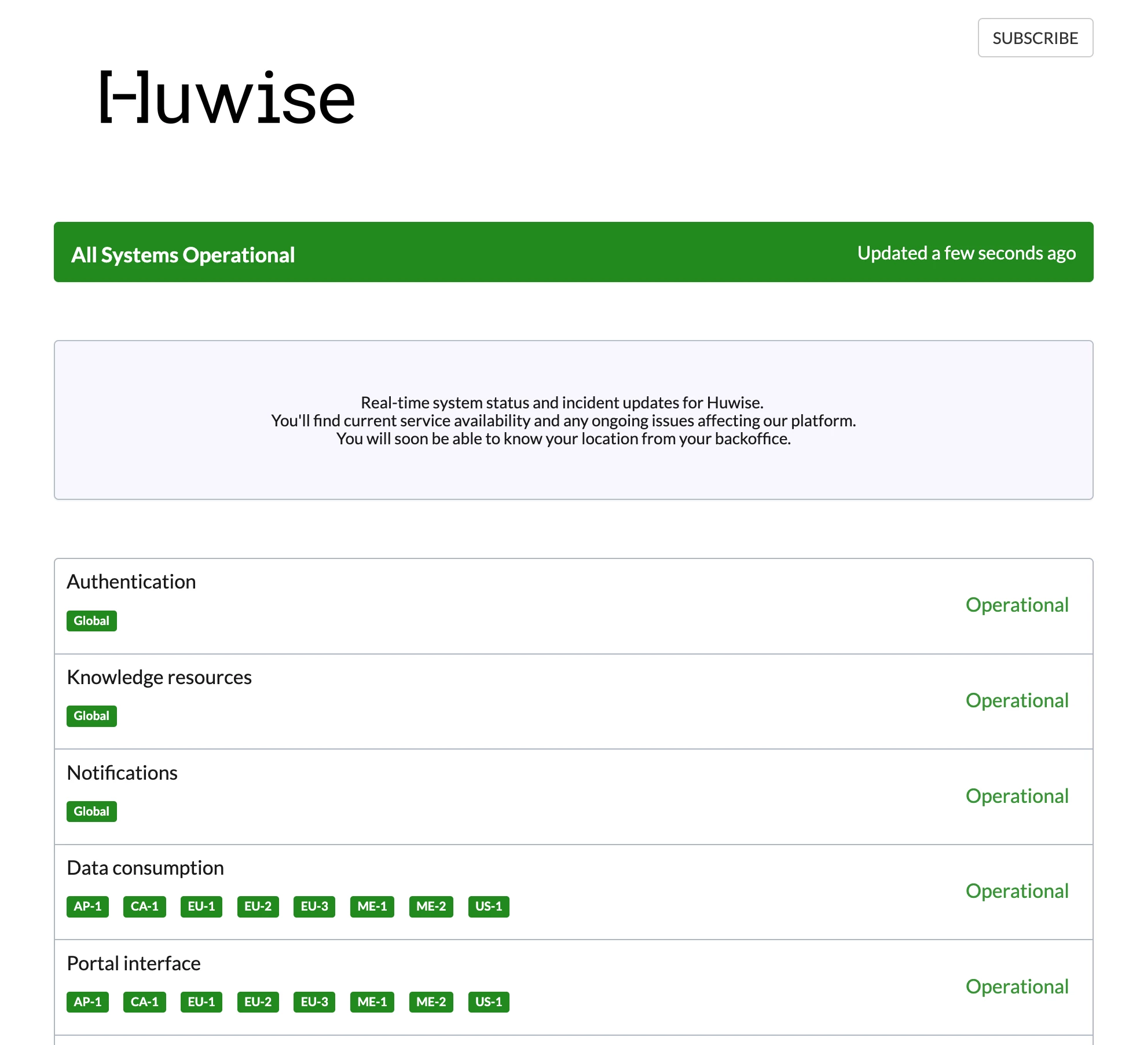Click CA-1 badge under Portal interface
Image resolution: width=1129 pixels, height=1045 pixels.
(x=144, y=1002)
